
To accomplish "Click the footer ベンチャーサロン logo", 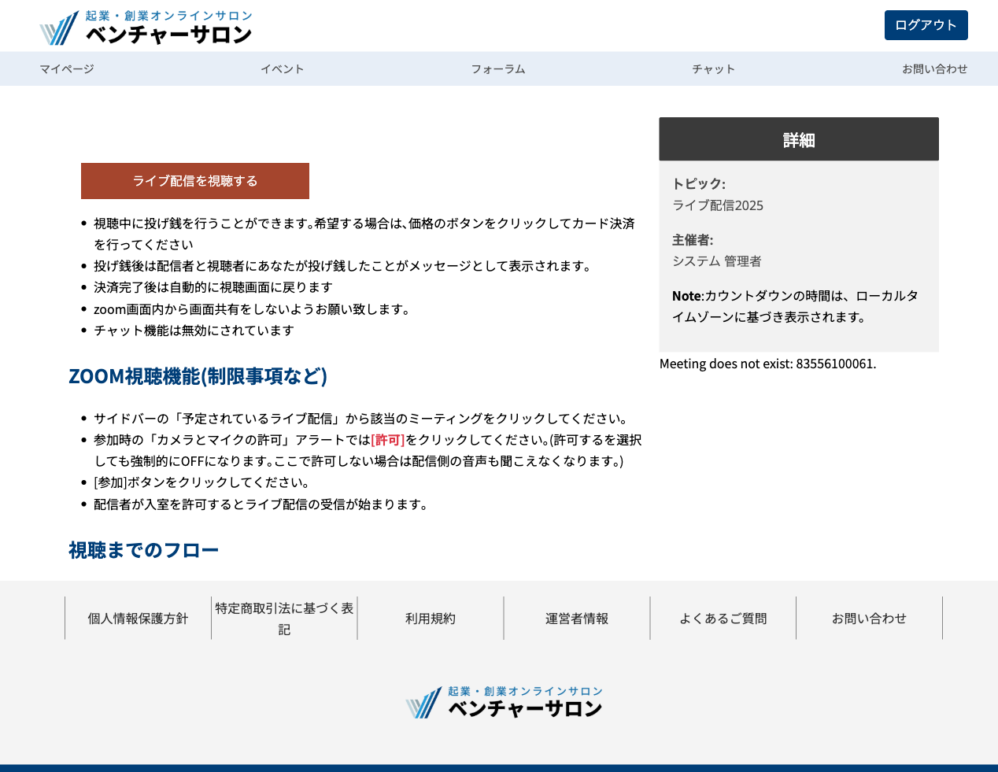I will (503, 701).
